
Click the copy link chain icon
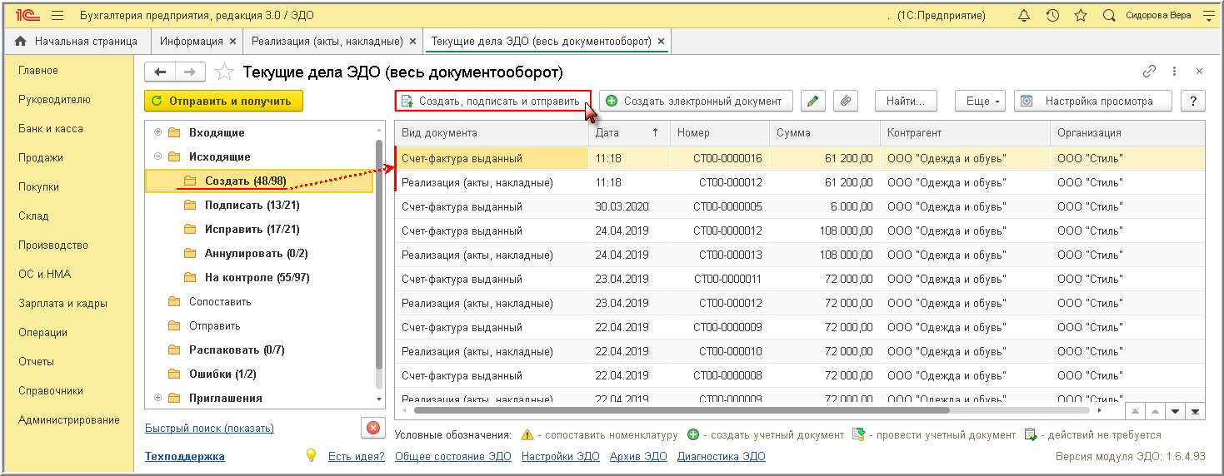pyautogui.click(x=1149, y=72)
